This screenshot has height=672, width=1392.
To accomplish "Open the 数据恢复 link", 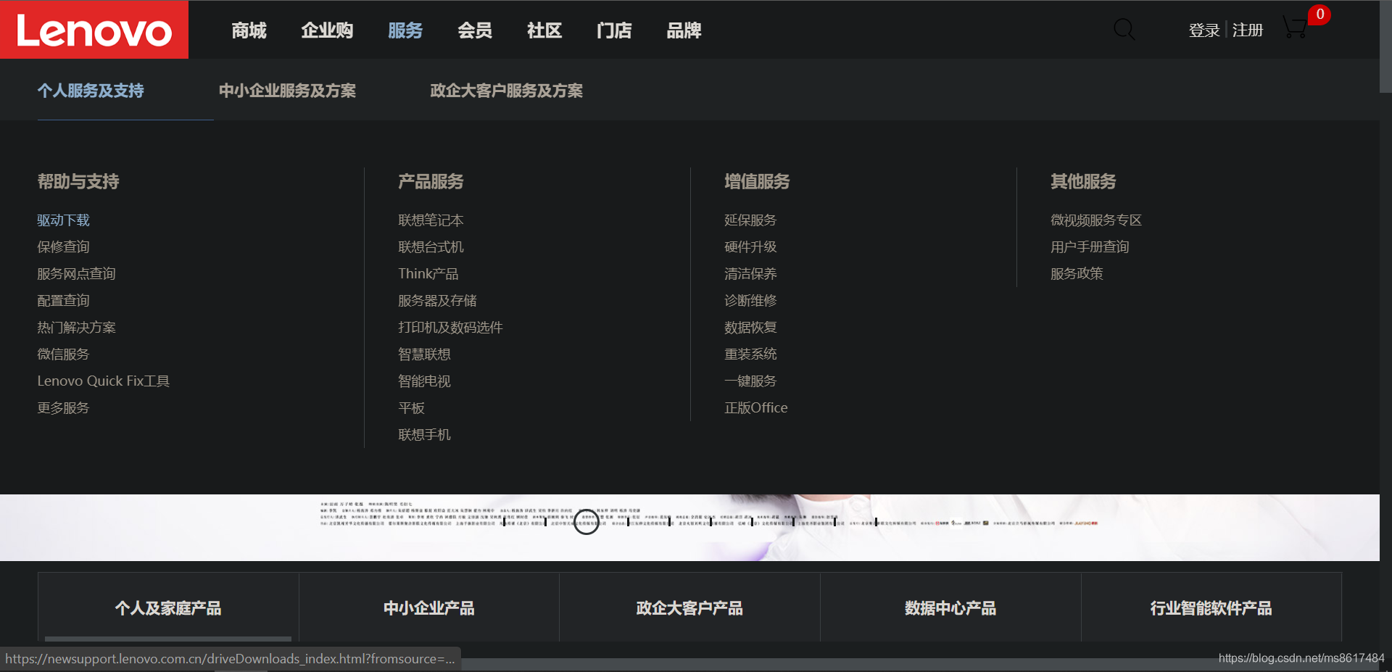I will click(750, 328).
